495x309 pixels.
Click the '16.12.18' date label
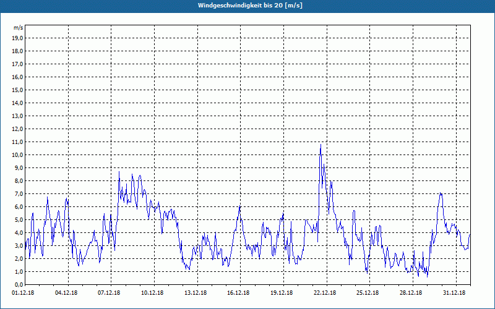pos(238,293)
